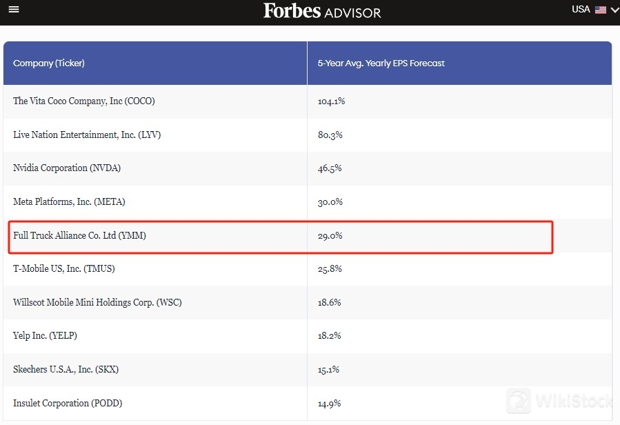
Task: Click the 29.0% forecast for YMM
Action: coord(330,236)
